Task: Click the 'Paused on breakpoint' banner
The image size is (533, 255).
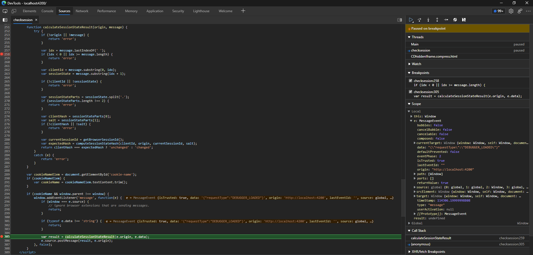Action: point(467,29)
